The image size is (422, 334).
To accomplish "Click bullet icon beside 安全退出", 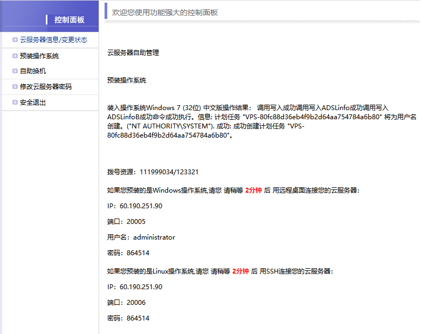I will coord(15,103).
